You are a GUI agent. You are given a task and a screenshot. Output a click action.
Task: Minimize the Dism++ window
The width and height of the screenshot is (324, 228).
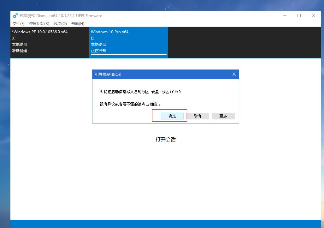[x=285, y=15]
